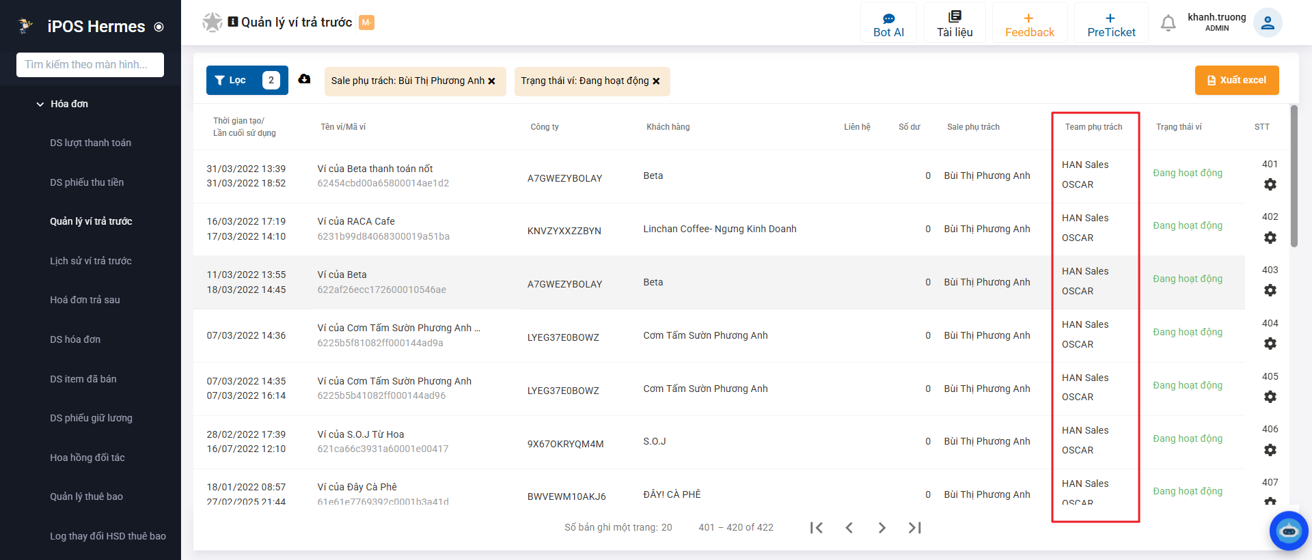Click the cloud download icon
1312x560 pixels.
pyautogui.click(x=304, y=79)
